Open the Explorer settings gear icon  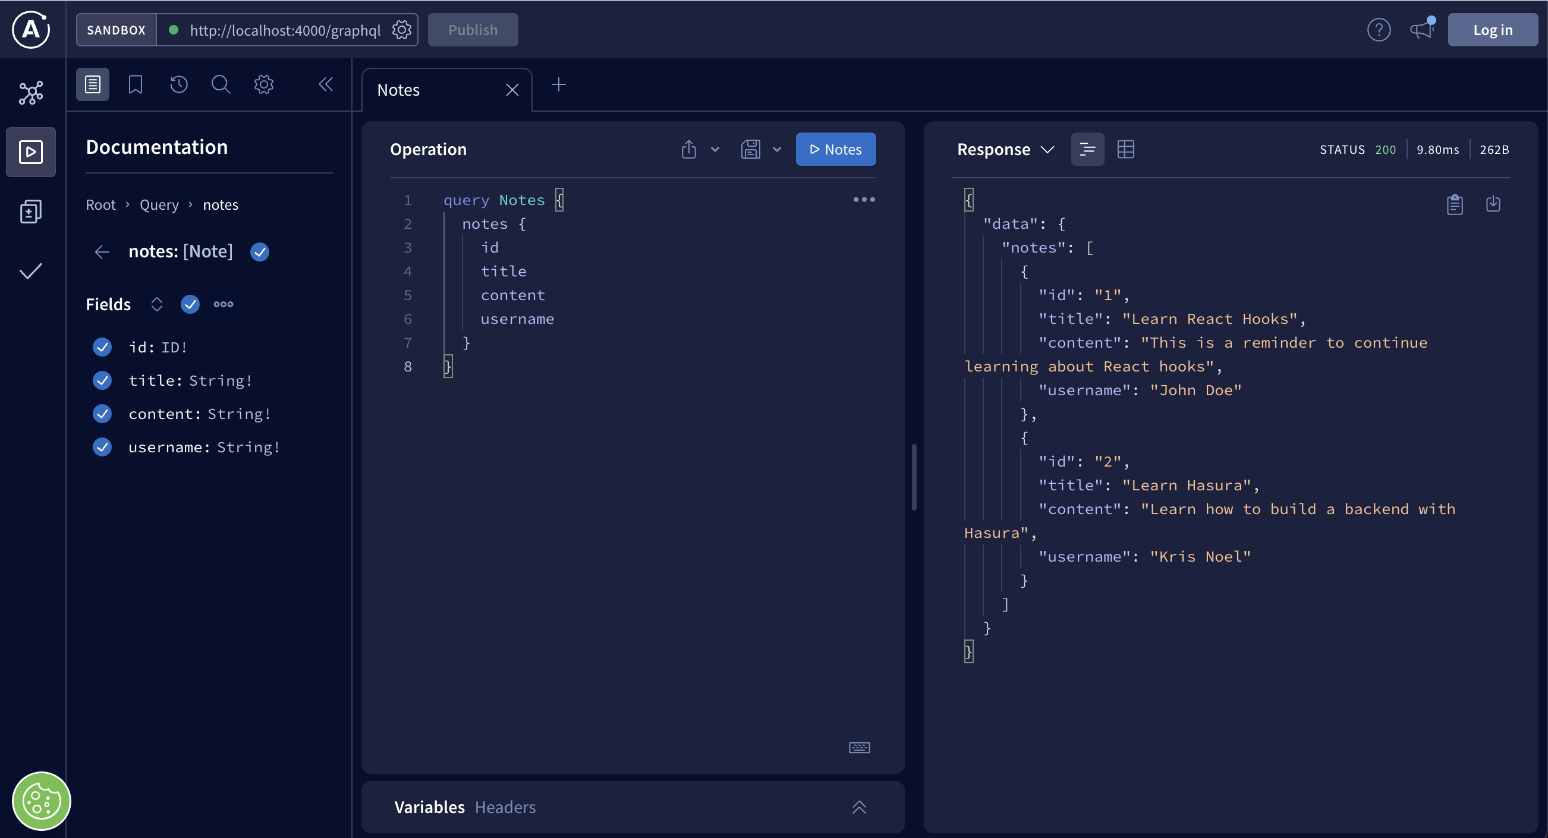(264, 84)
